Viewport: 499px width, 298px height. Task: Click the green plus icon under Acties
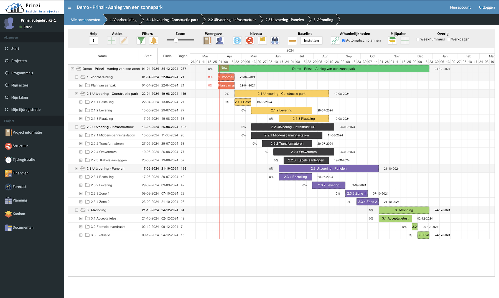tap(111, 40)
